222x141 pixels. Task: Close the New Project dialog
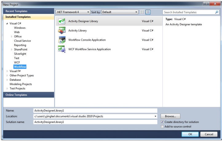pos(215,4)
